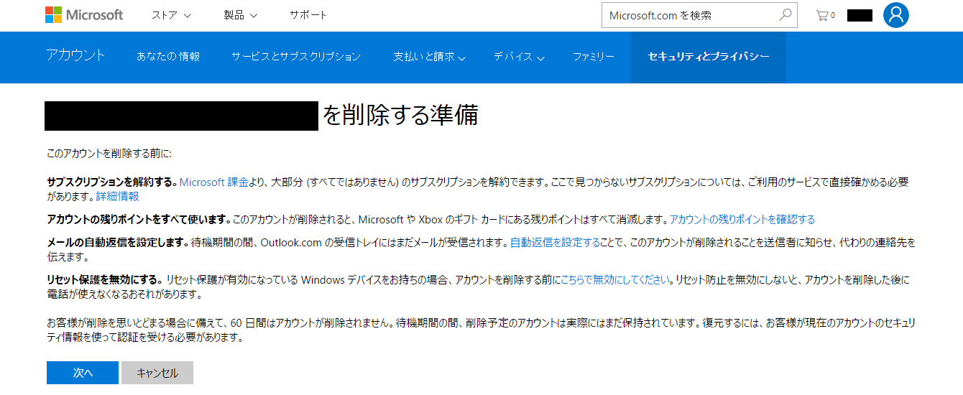
Task: Click bold text メールの自動返信を設定します。
Action: pyautogui.click(x=118, y=243)
